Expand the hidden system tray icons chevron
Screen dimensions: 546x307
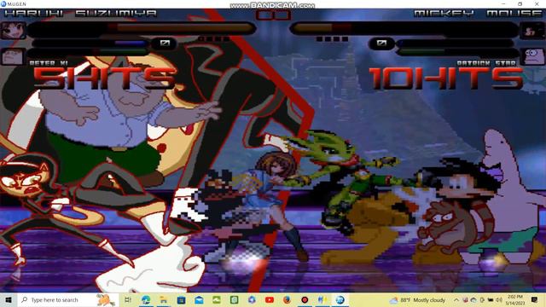pos(456,299)
